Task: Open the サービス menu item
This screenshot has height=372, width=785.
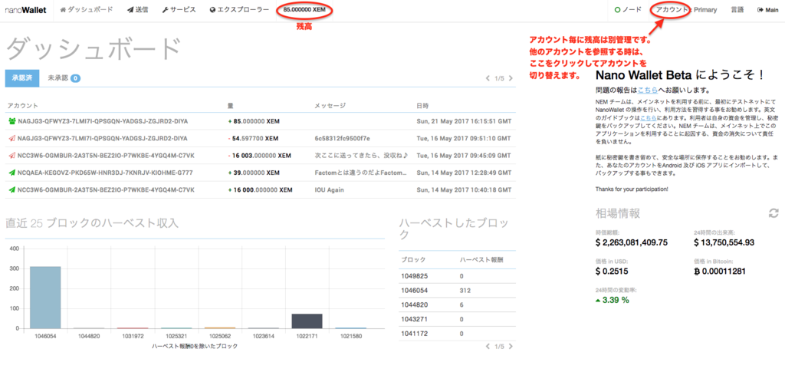Action: pyautogui.click(x=179, y=9)
